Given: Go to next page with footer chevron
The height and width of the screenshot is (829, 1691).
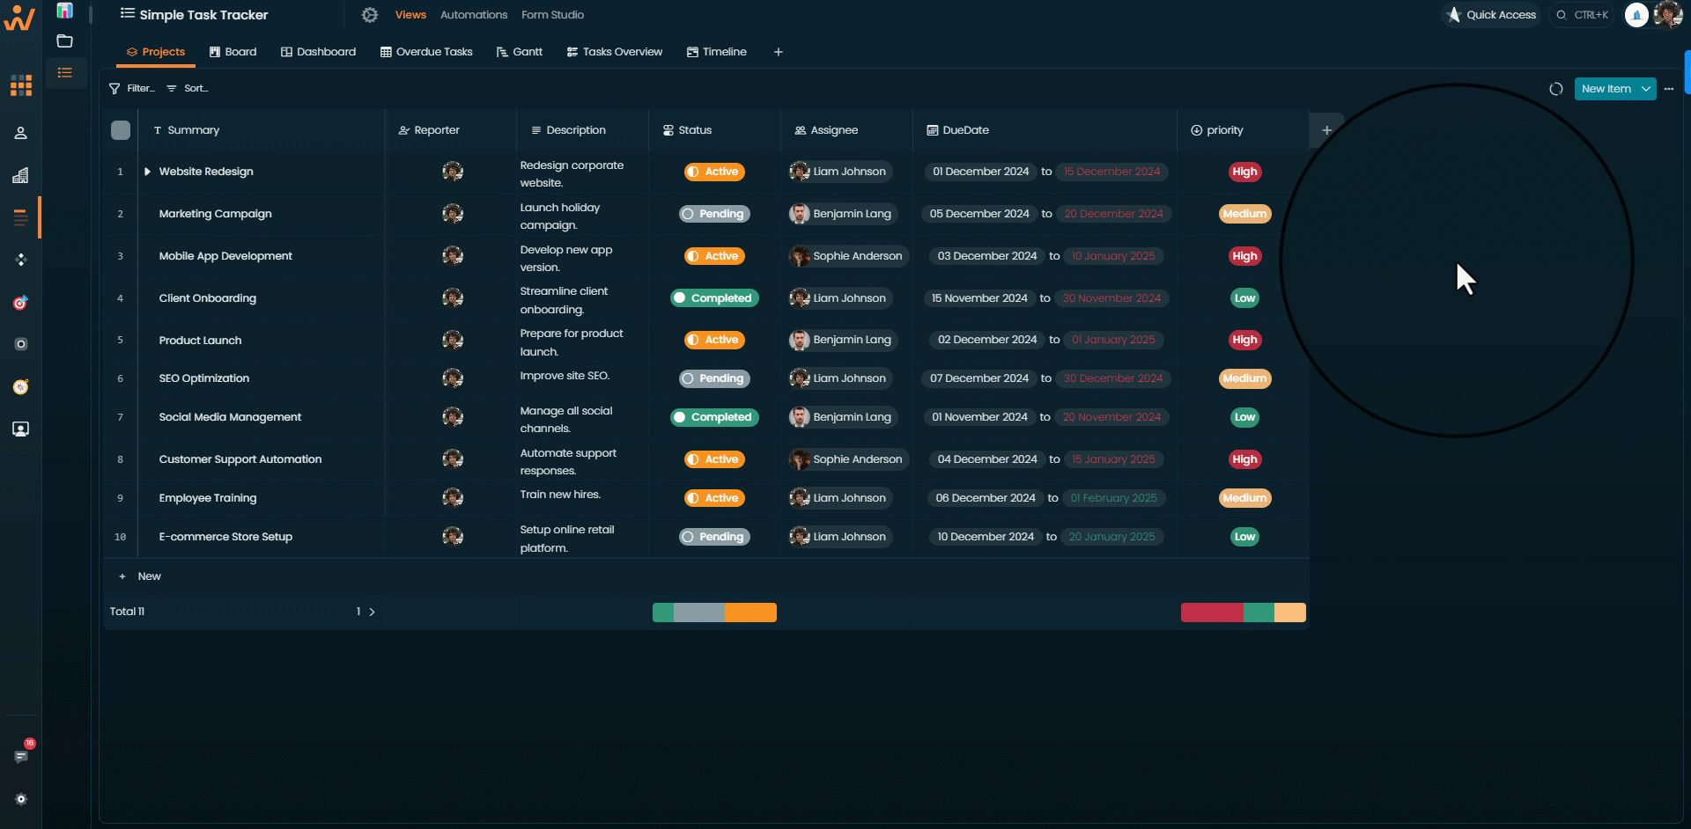Looking at the screenshot, I should pos(372,612).
